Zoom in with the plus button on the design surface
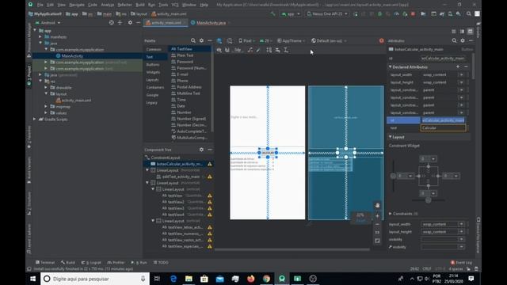This screenshot has width=507, height=285. (377, 216)
